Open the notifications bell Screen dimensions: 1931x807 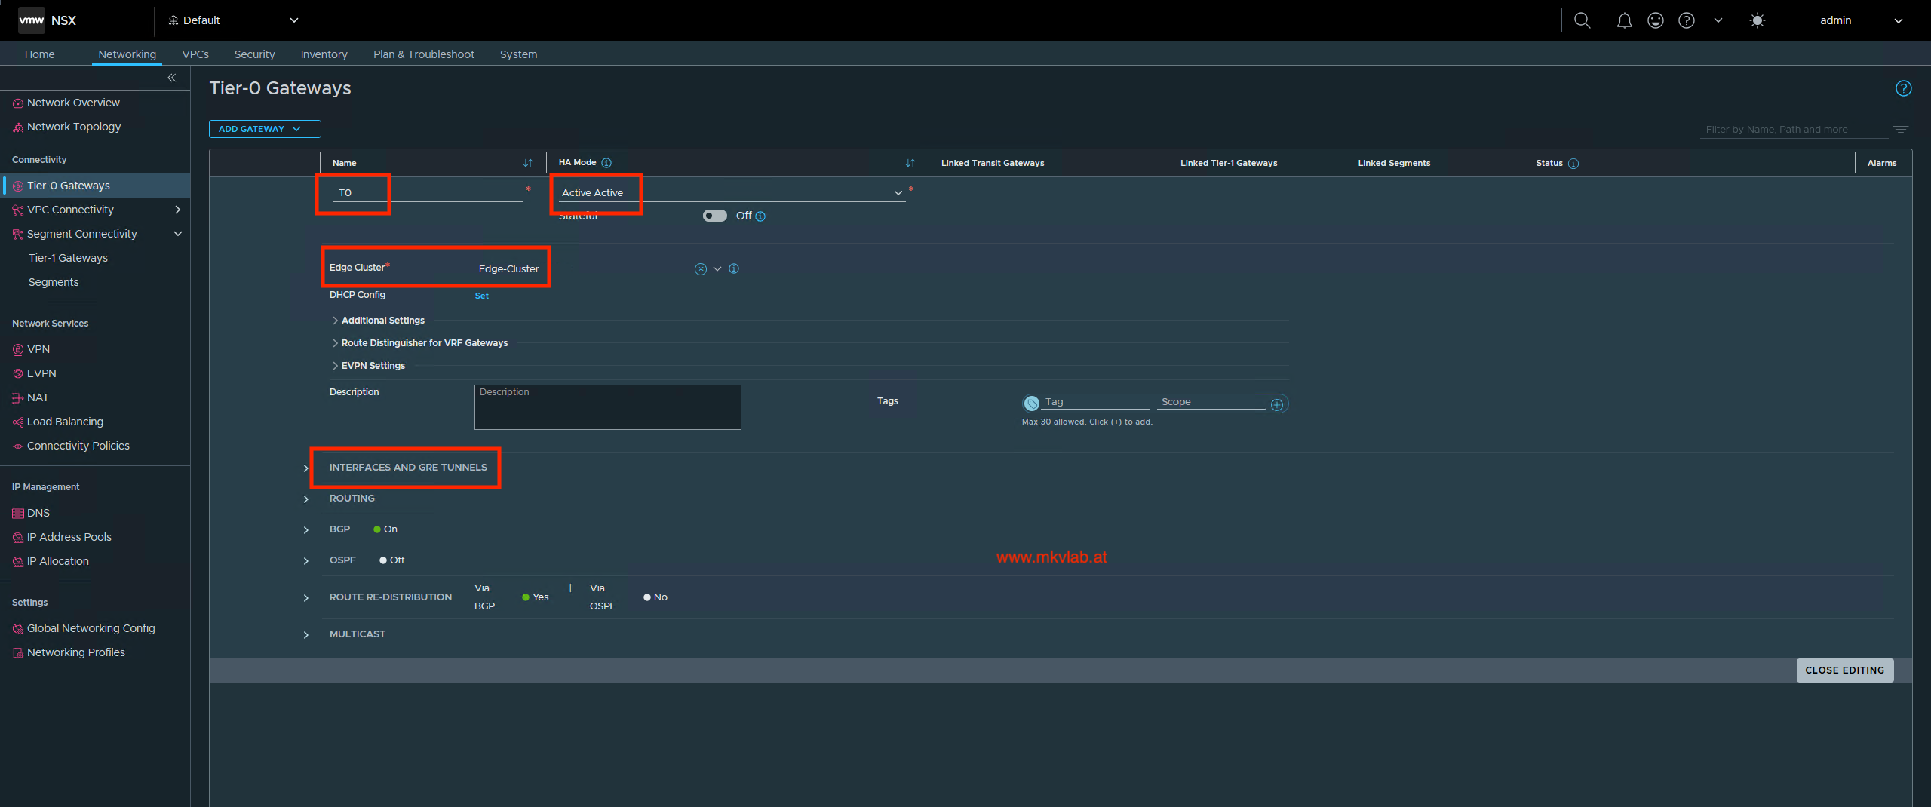click(1624, 20)
